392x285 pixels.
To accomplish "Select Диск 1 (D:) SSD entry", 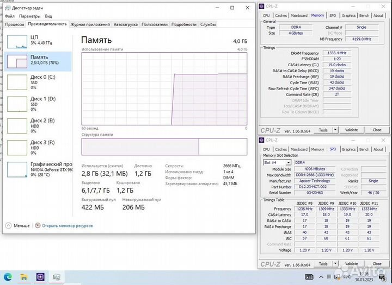I will 38,104.
